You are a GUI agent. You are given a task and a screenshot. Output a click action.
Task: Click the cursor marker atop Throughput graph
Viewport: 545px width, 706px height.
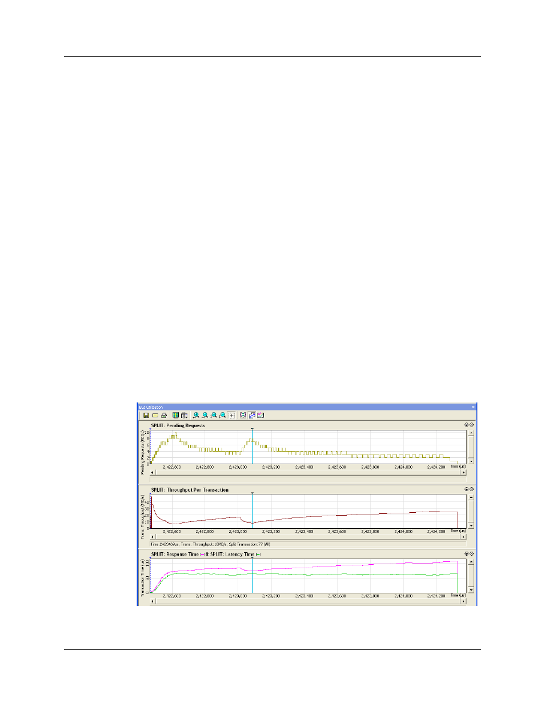point(253,493)
